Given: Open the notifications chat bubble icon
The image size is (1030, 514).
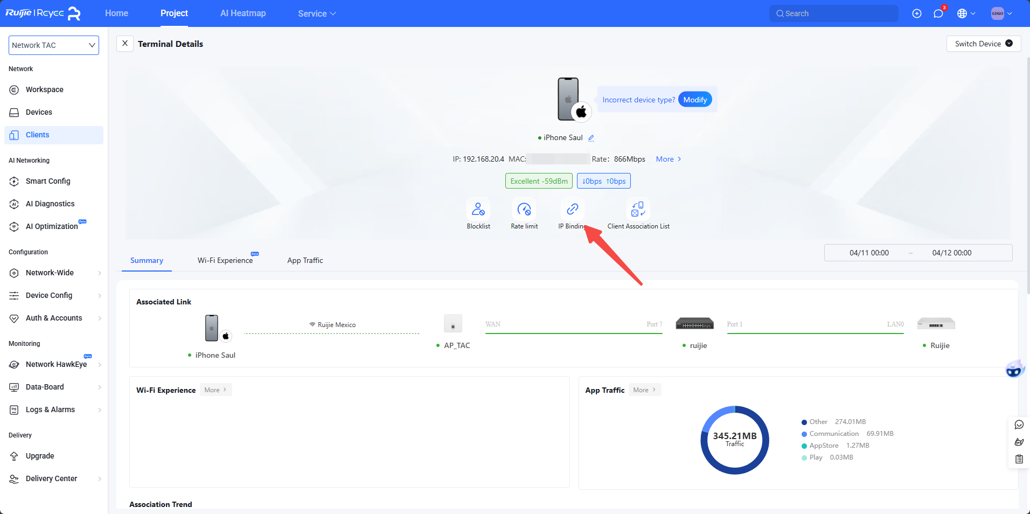Looking at the screenshot, I should pyautogui.click(x=938, y=13).
